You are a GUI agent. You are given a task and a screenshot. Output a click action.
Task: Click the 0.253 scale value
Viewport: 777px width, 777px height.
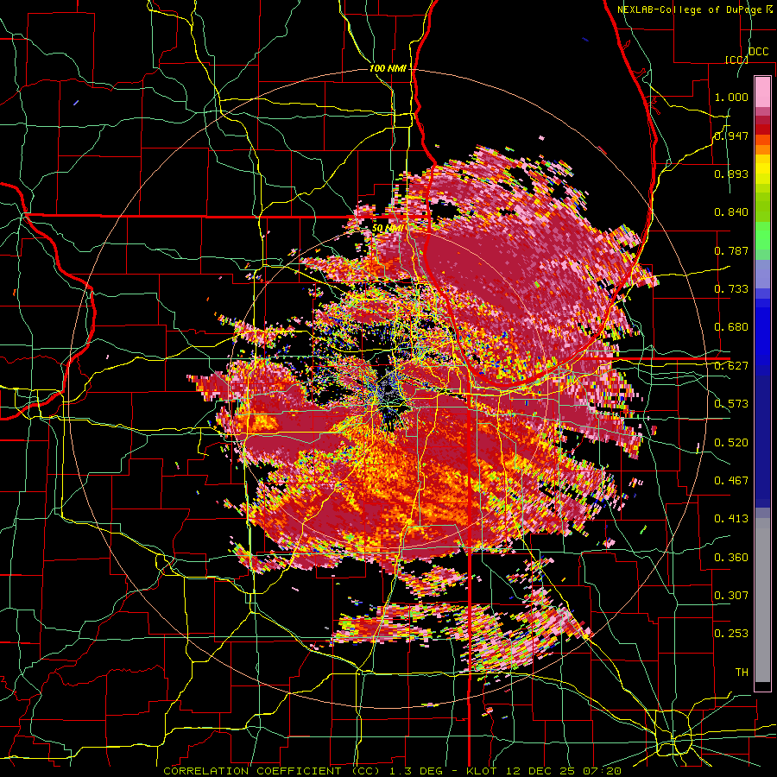pyautogui.click(x=731, y=634)
